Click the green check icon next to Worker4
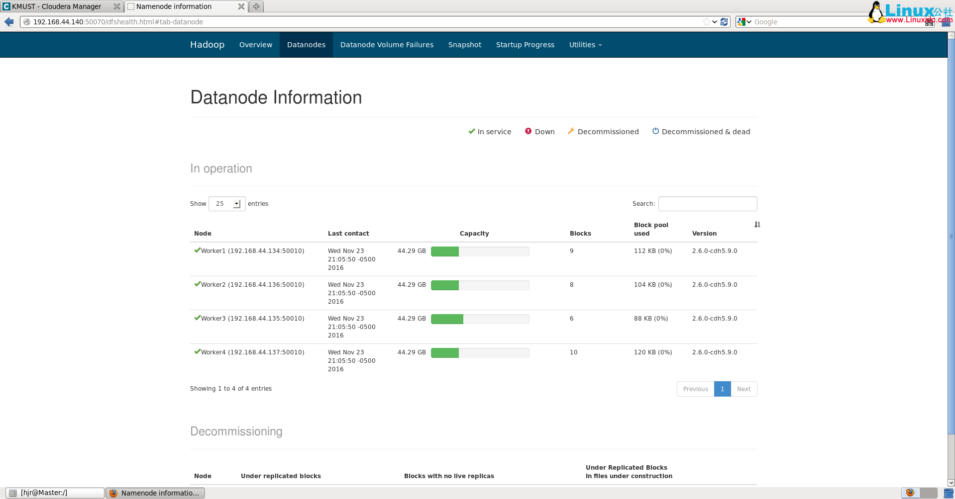The width and height of the screenshot is (955, 499). 197,352
